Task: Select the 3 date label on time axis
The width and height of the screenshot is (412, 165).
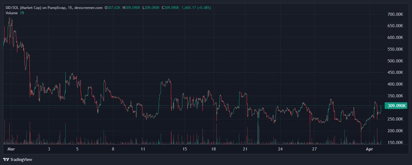Action: [x=49, y=149]
